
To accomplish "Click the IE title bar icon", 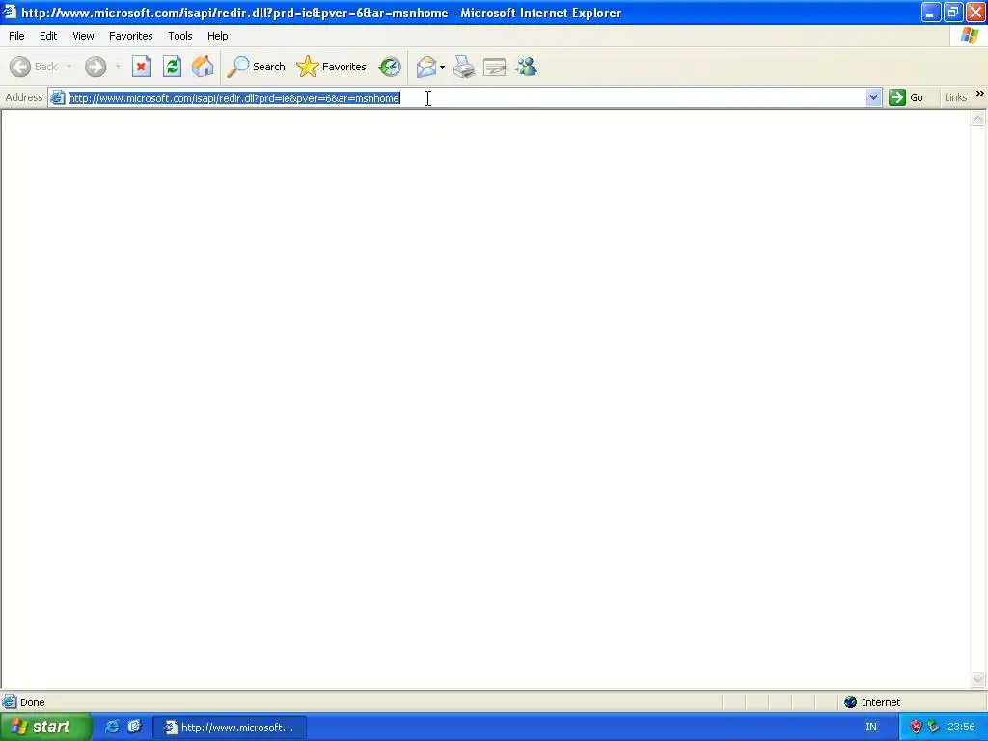I will 10,12.
